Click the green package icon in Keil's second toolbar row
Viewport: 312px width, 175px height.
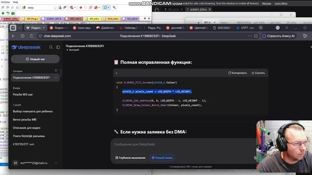[13, 13]
